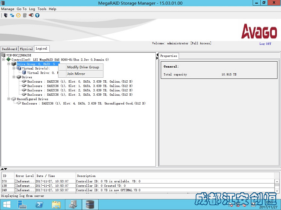The height and width of the screenshot is (210, 281).
Task: Choose Modify Drive Group from context menu
Action: point(81,67)
